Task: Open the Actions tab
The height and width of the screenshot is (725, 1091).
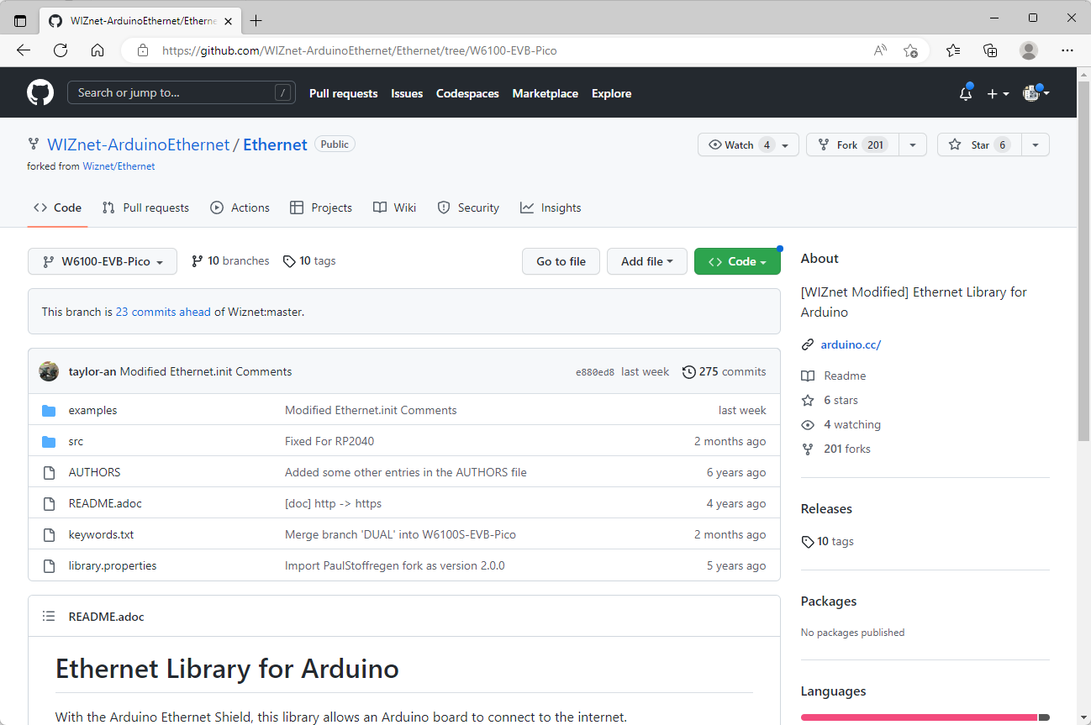Action: point(240,208)
